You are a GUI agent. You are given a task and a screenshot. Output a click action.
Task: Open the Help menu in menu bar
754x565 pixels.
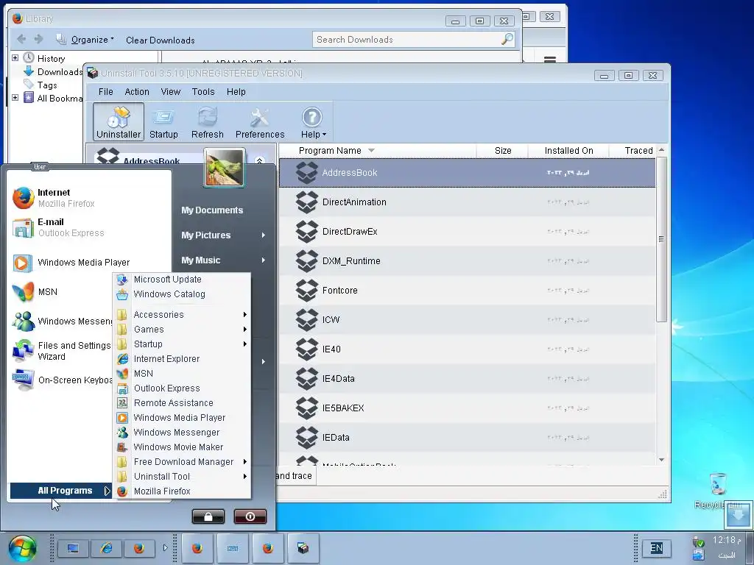[x=236, y=92]
